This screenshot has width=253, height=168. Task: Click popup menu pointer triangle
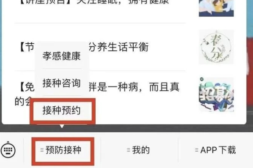click(62, 126)
